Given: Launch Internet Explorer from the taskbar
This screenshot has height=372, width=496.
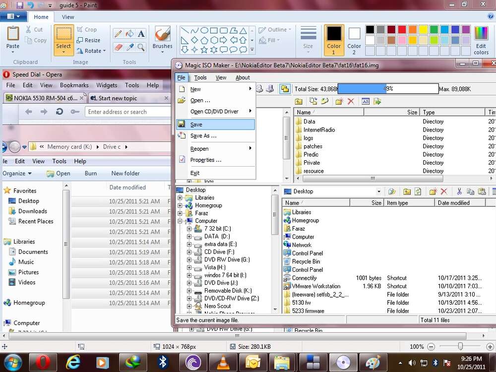Looking at the screenshot, I should click(73, 363).
